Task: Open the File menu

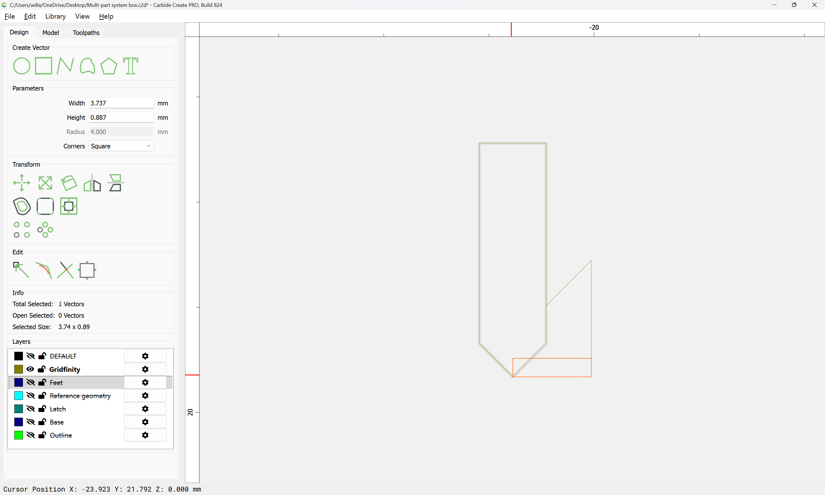Action: (9, 16)
